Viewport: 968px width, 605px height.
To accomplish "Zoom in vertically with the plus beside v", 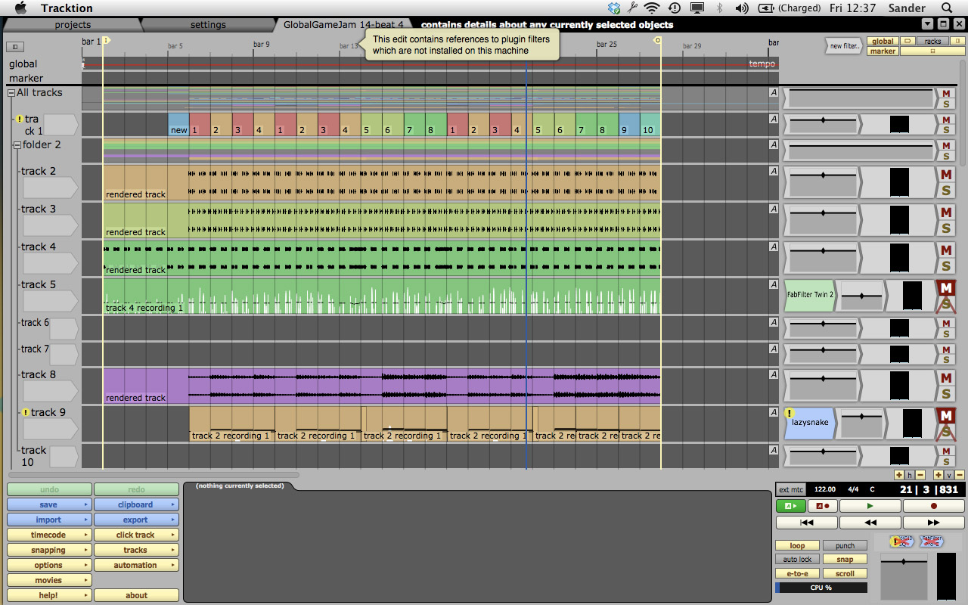I will [x=939, y=475].
